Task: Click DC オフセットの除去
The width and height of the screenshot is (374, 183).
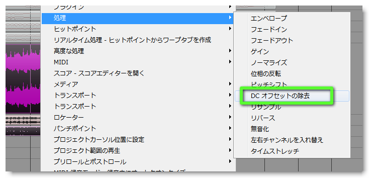Action: point(292,96)
